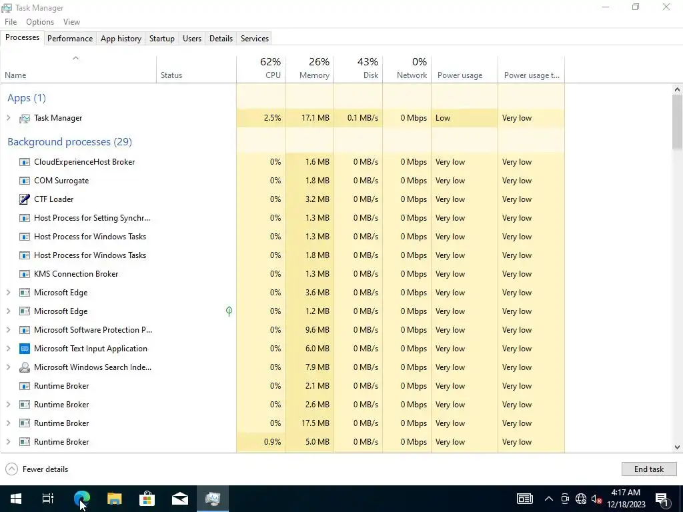Sort processes by Memory column
The image size is (683, 512).
(x=309, y=69)
